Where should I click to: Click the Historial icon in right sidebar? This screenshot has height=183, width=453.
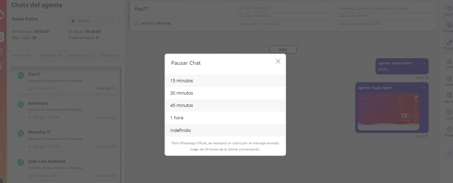449,9
